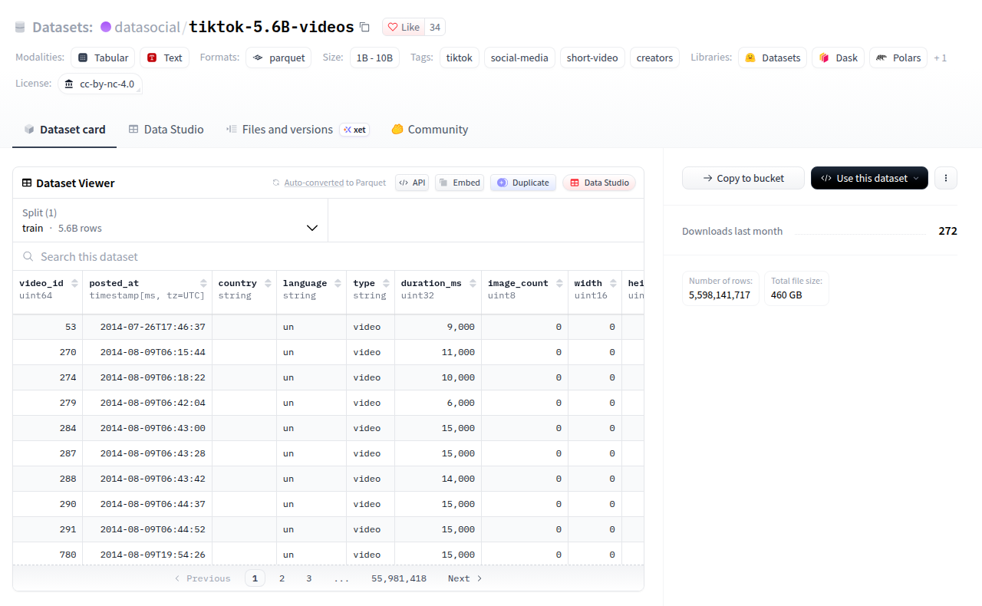Copy the dataset using Copy to bucket

coord(743,178)
